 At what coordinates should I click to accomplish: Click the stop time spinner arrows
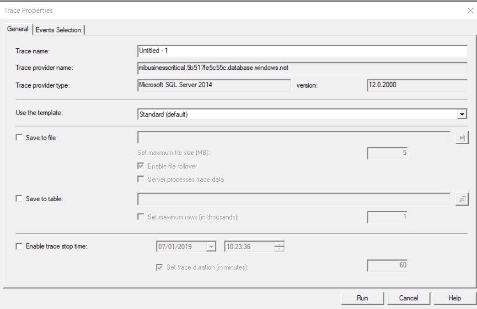pyautogui.click(x=279, y=246)
